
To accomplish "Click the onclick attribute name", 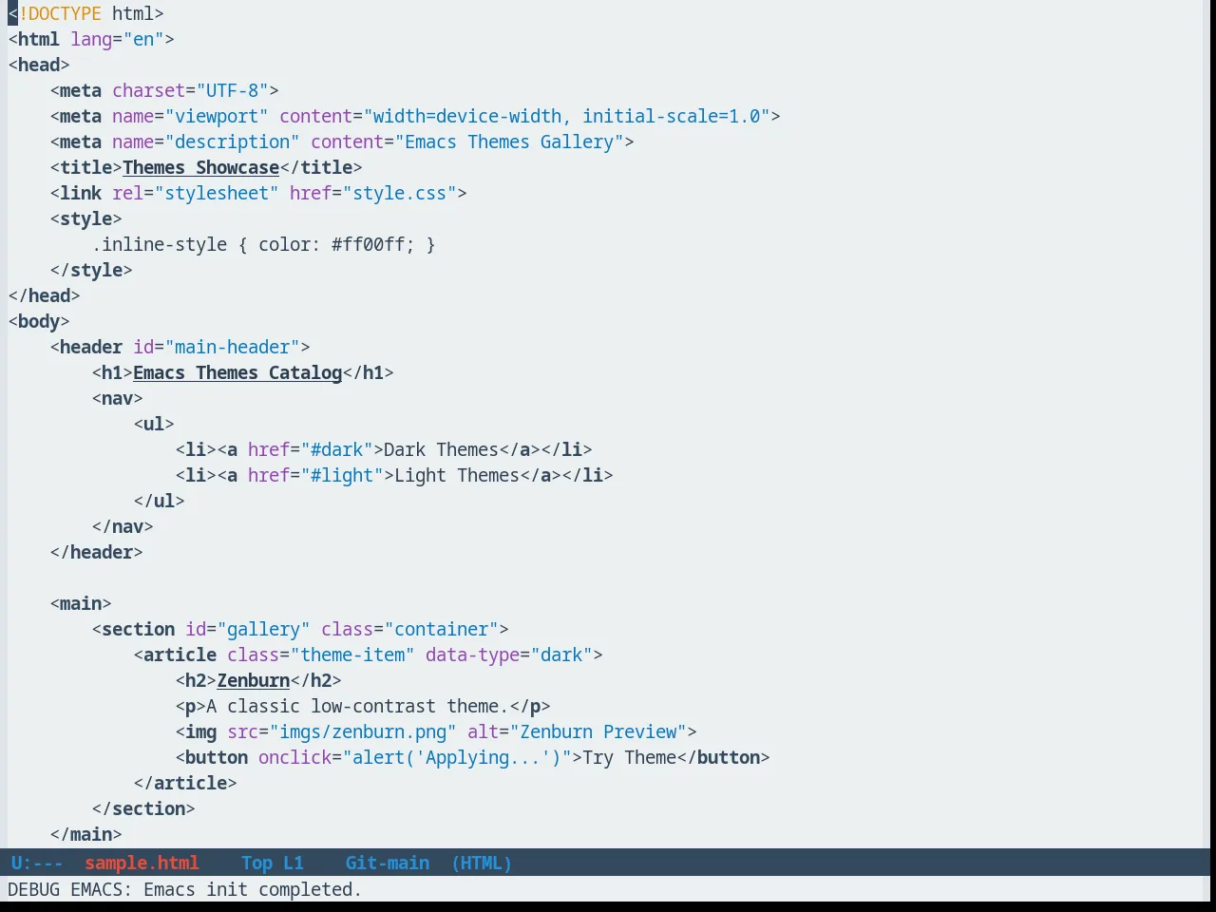I will [x=295, y=757].
